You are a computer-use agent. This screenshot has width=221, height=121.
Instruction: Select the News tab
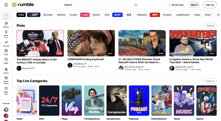click(x=208, y=15)
